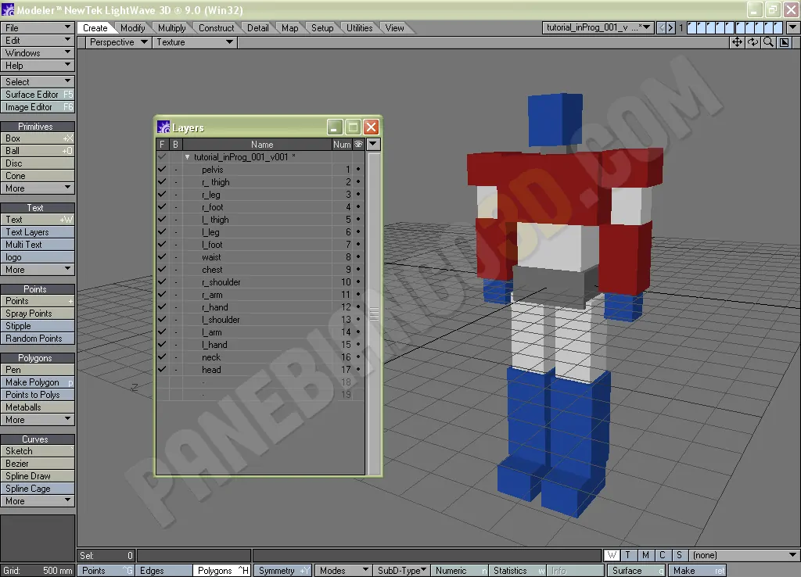Select the last layer slot button
This screenshot has height=577, width=801.
tap(778, 27)
